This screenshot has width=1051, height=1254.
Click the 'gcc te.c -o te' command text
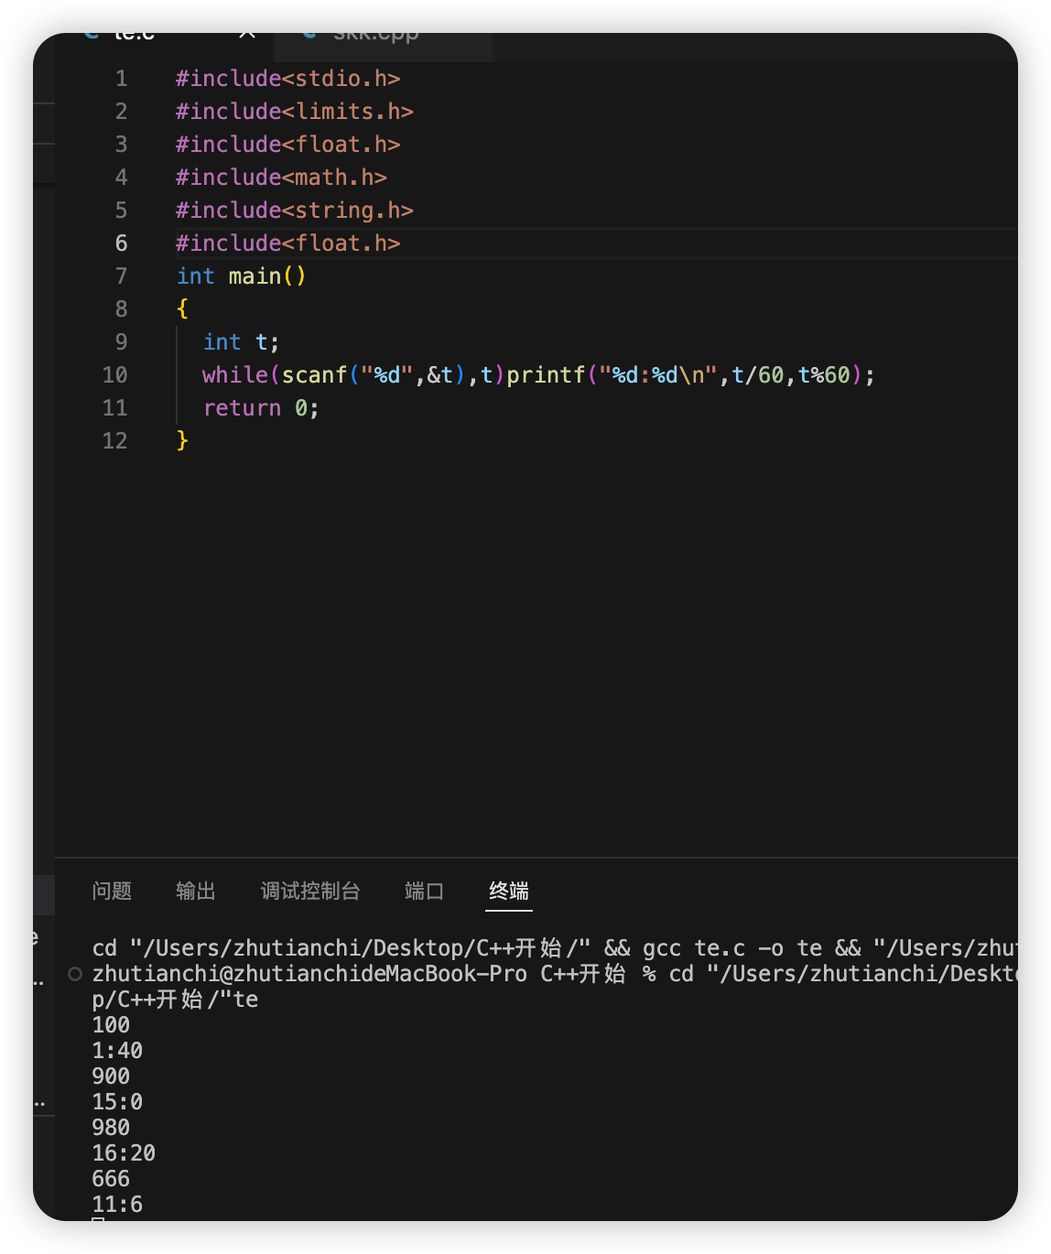[732, 948]
